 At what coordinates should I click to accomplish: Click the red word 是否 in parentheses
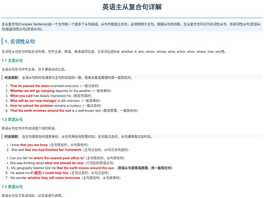pos(38,173)
